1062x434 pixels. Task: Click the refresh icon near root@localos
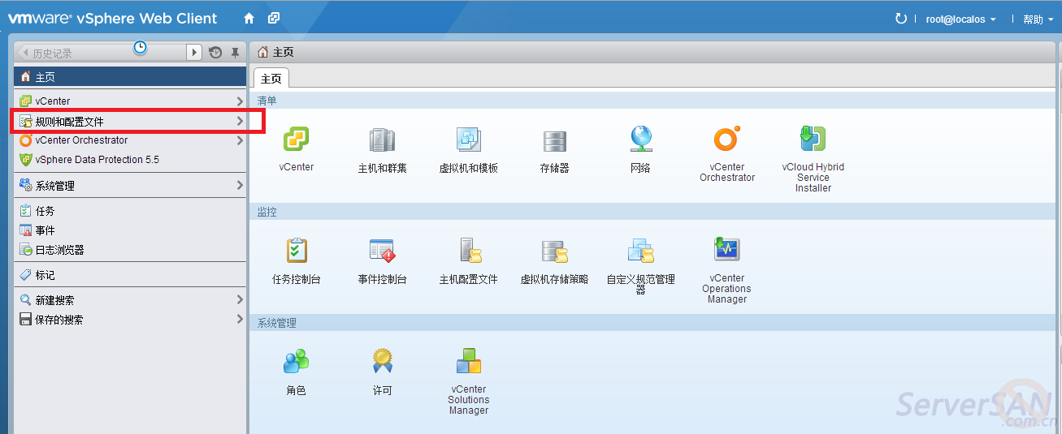tap(900, 18)
